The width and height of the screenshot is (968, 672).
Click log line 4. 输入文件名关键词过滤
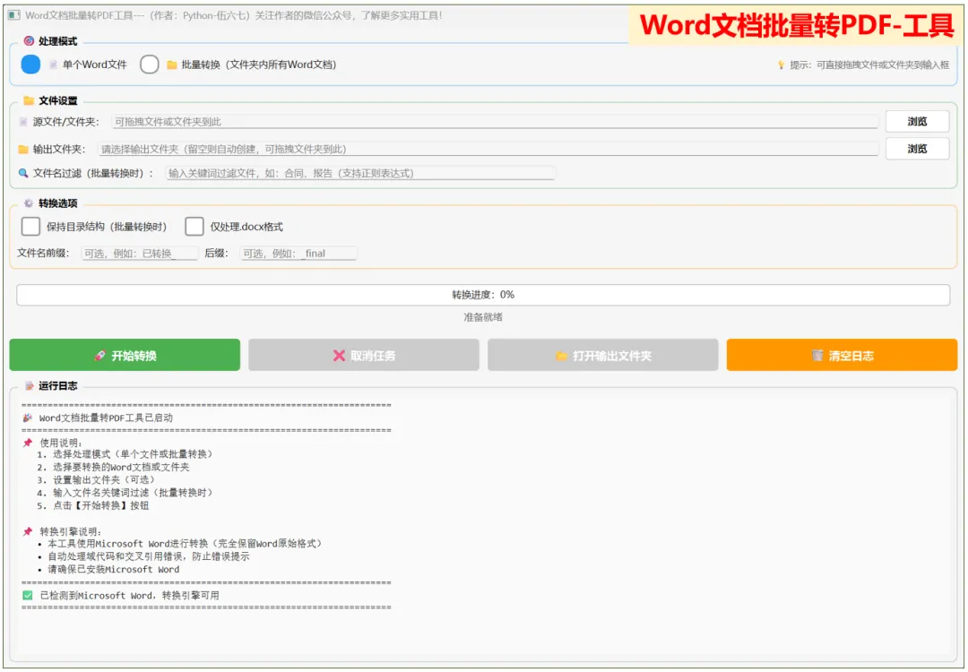(125, 493)
